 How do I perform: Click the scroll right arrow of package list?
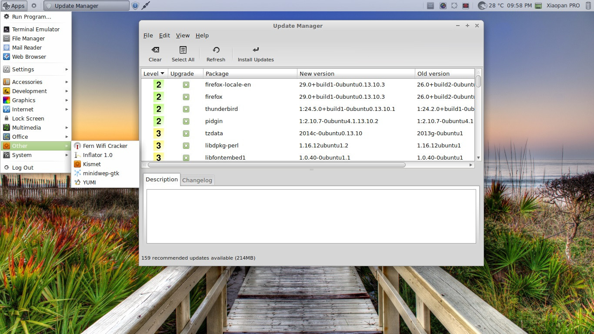pos(471,165)
